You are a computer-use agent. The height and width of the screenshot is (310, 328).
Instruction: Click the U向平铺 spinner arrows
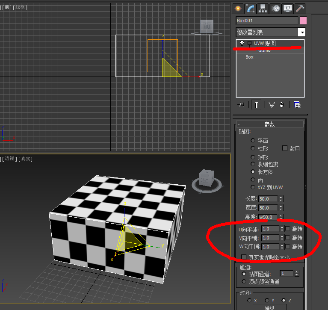[282, 229]
